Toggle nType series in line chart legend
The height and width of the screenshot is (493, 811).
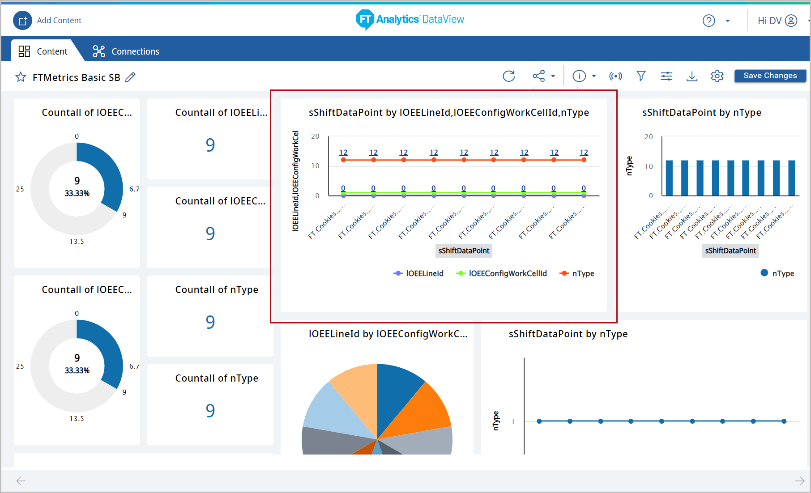pos(577,273)
